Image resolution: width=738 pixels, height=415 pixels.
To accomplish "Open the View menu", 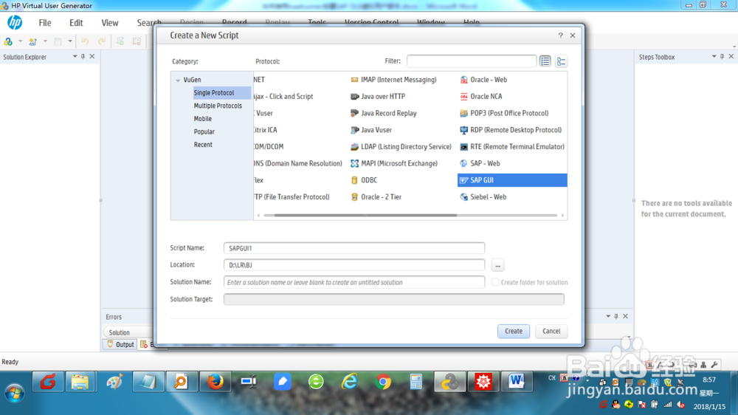I will pos(110,23).
